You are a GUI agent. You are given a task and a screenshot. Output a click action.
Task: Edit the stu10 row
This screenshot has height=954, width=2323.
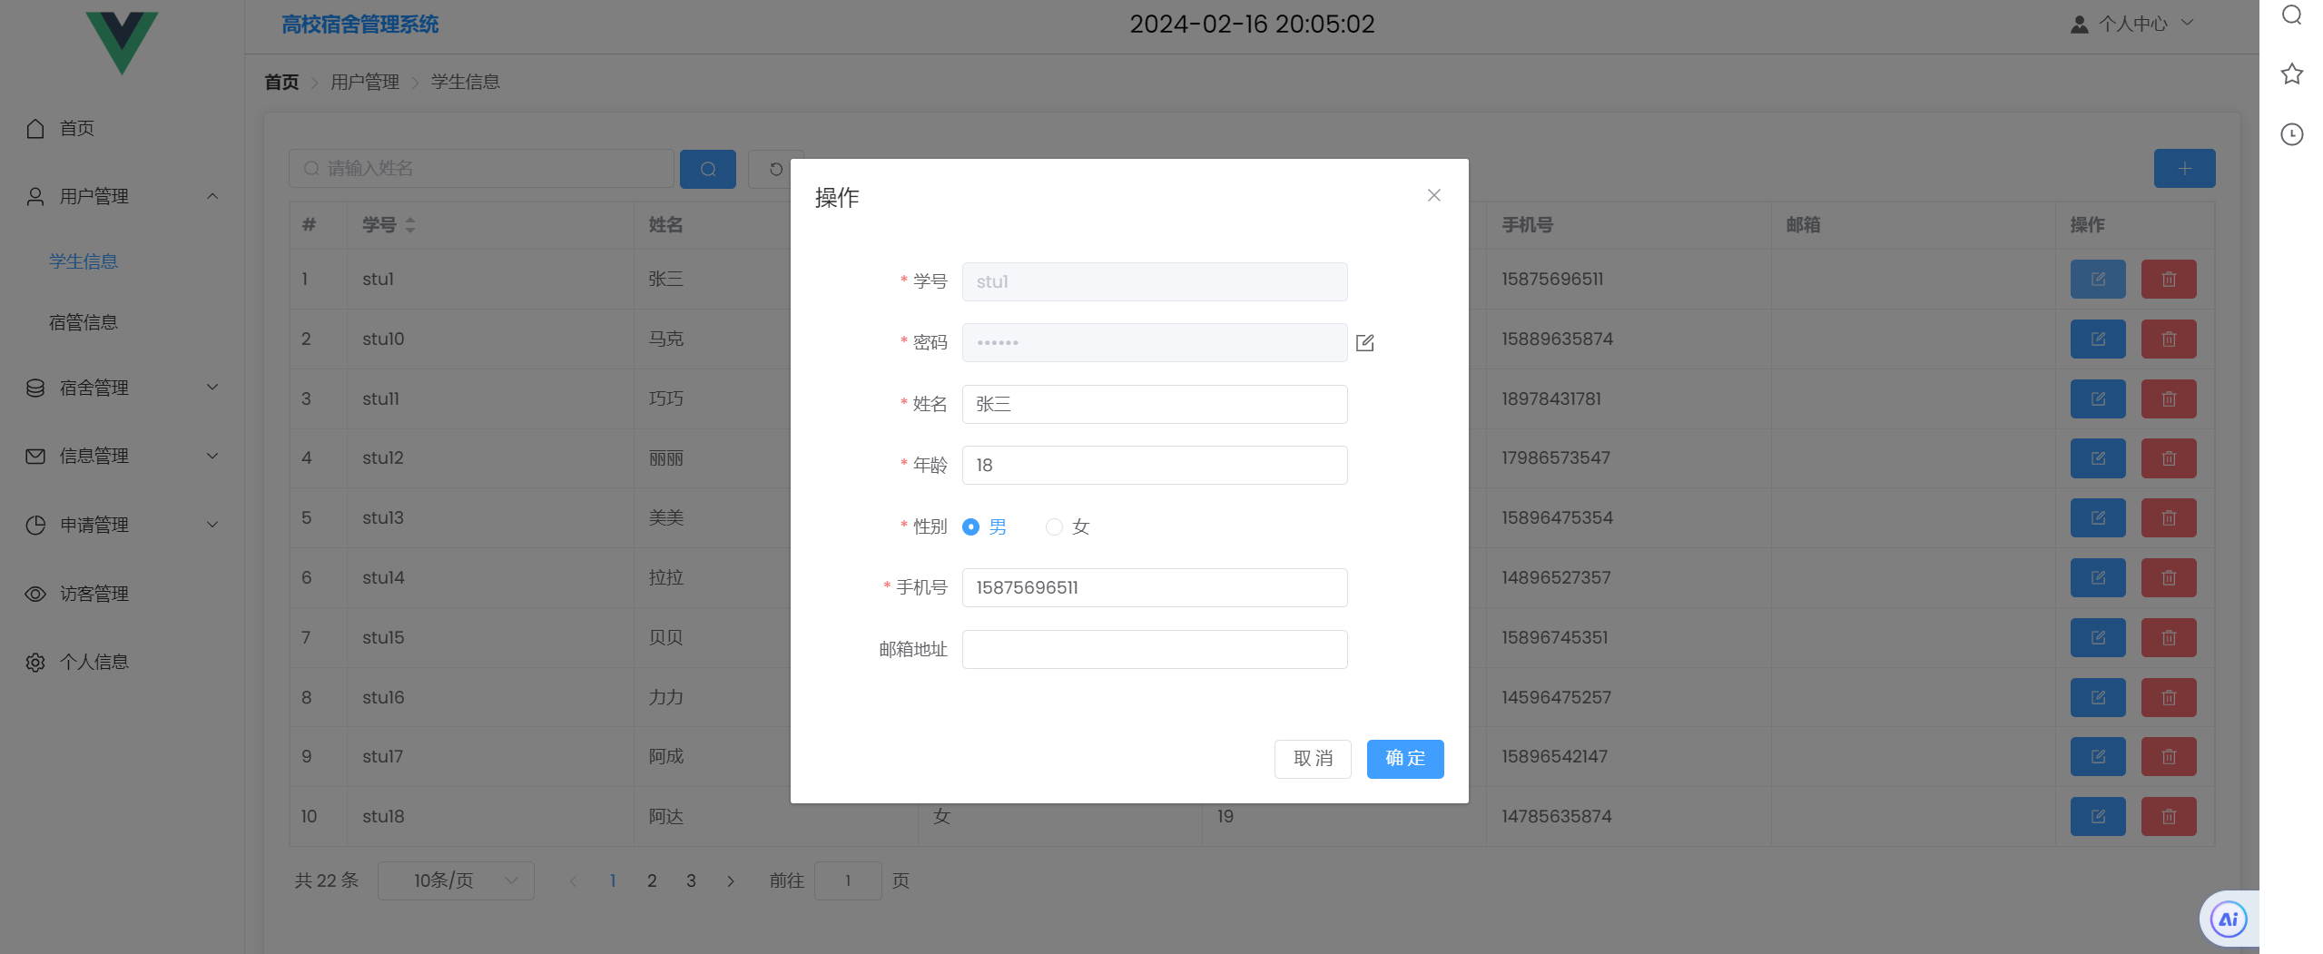click(x=2098, y=339)
